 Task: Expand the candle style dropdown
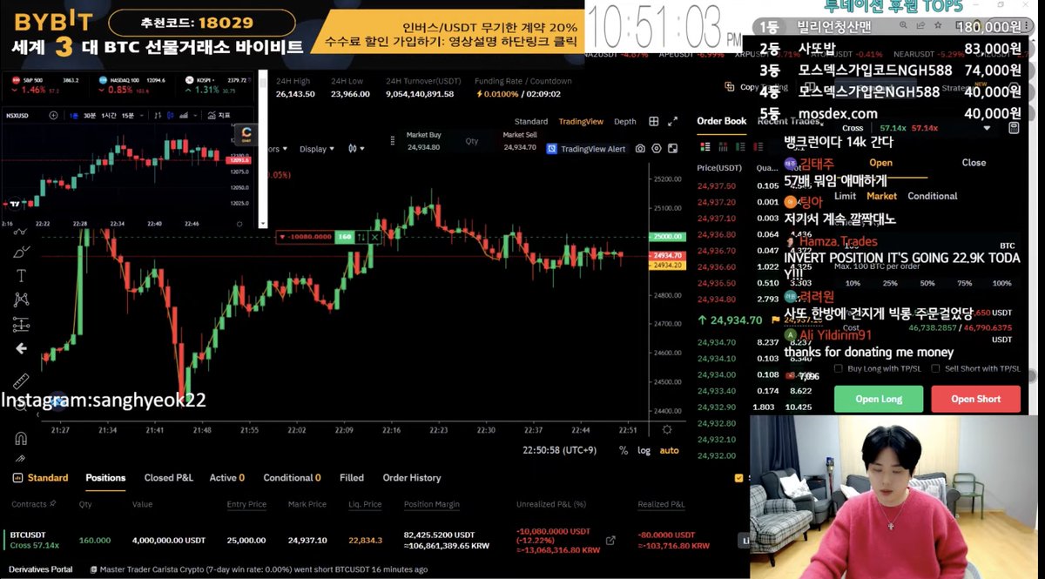357,149
